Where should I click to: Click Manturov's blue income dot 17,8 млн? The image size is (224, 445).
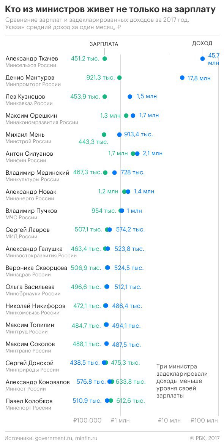[x=182, y=78]
